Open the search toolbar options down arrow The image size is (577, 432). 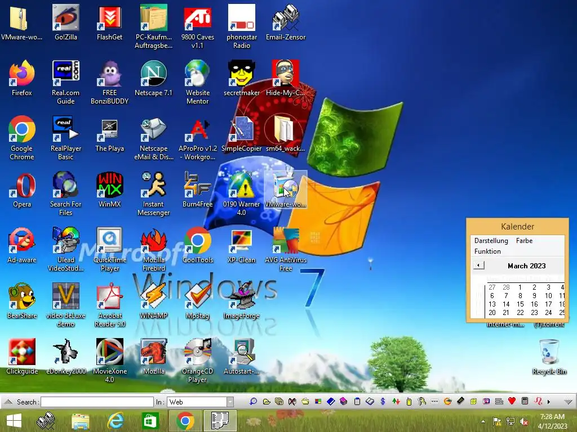pyautogui.click(x=568, y=402)
